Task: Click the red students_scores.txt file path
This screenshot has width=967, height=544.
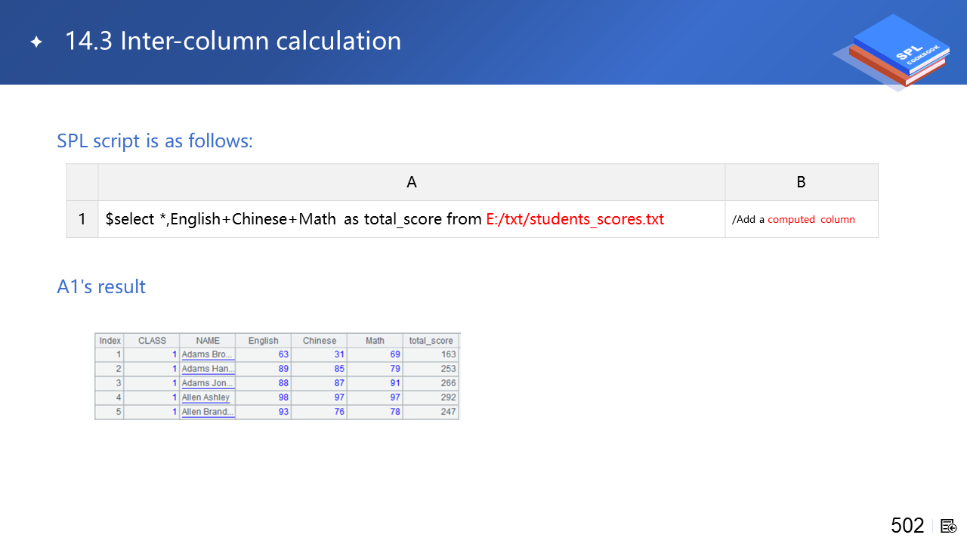Action: click(575, 219)
